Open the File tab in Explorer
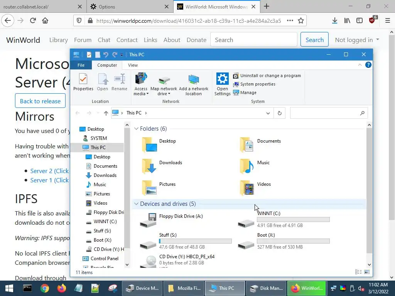 [81, 65]
